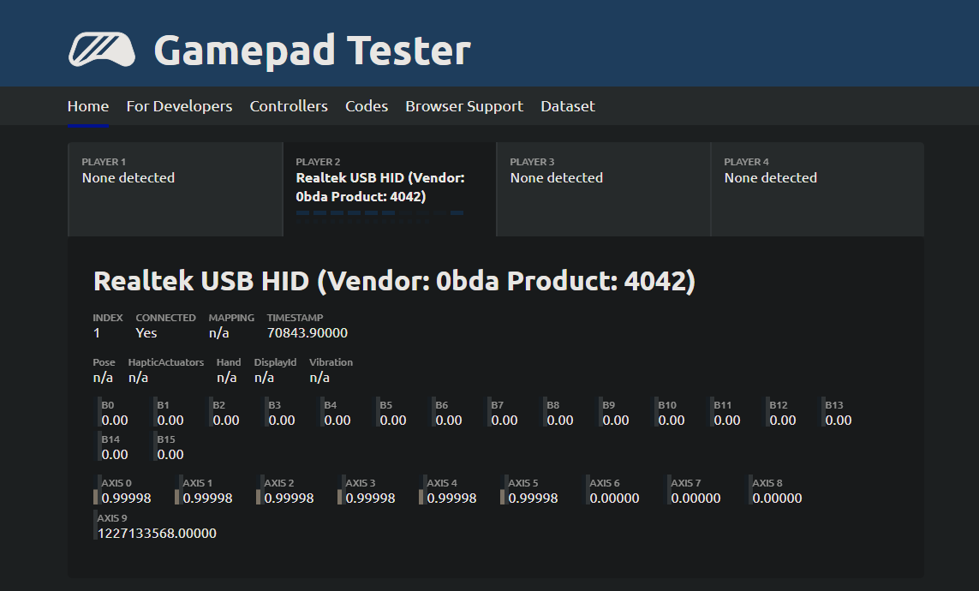The height and width of the screenshot is (591, 979).
Task: Click the B14 button value
Action: coord(115,455)
